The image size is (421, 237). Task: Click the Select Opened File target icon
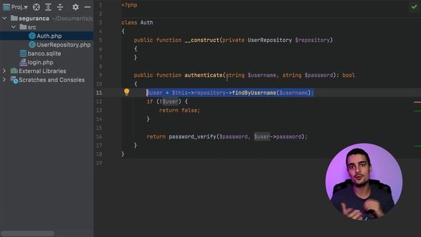click(36, 7)
